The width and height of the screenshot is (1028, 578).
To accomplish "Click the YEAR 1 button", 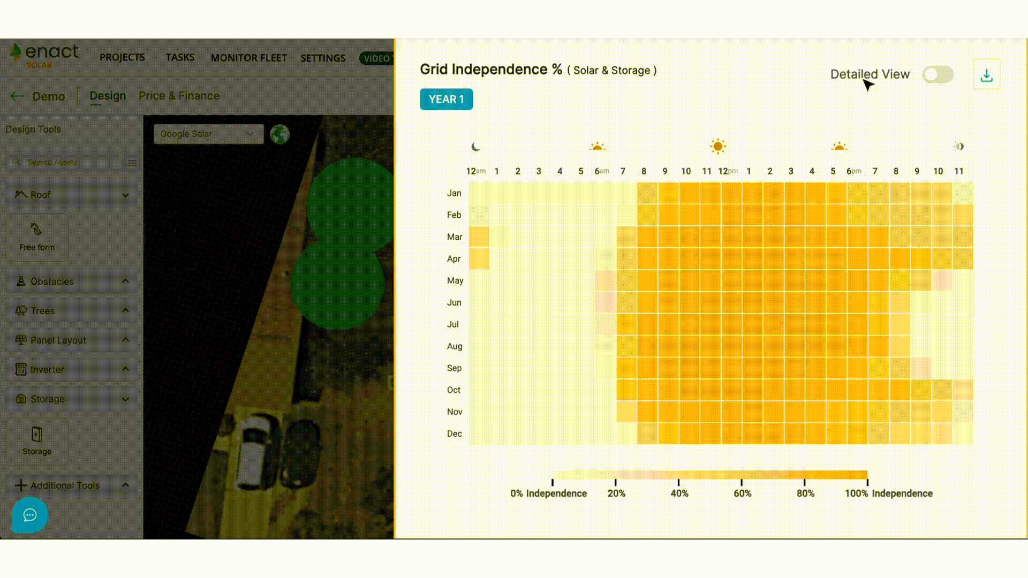I will point(445,99).
